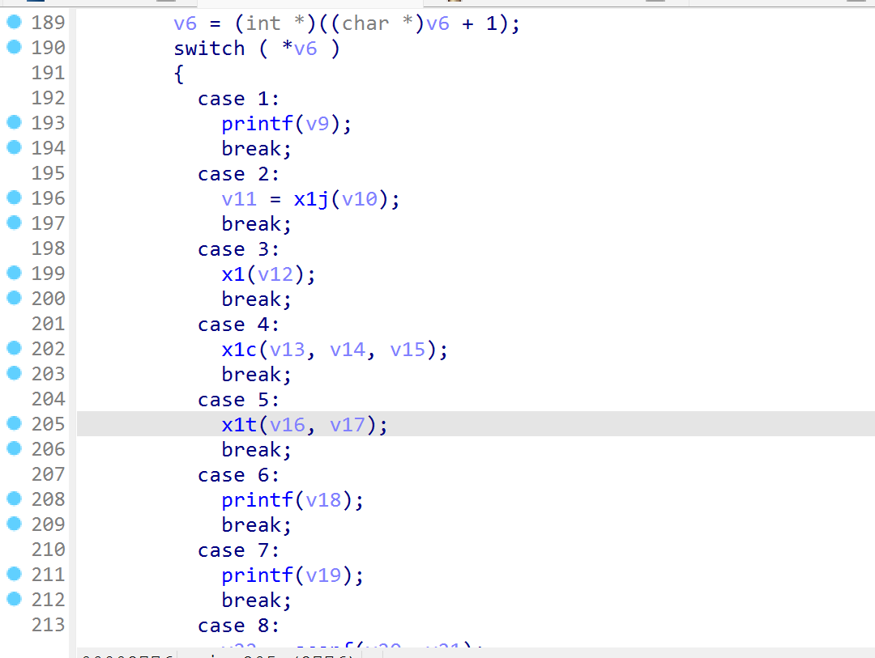Select the v14 argument in x1c call
875x658 pixels.
348,350
